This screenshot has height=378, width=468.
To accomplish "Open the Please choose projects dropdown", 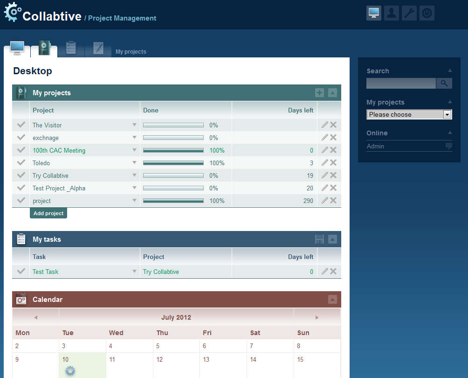I will [409, 114].
